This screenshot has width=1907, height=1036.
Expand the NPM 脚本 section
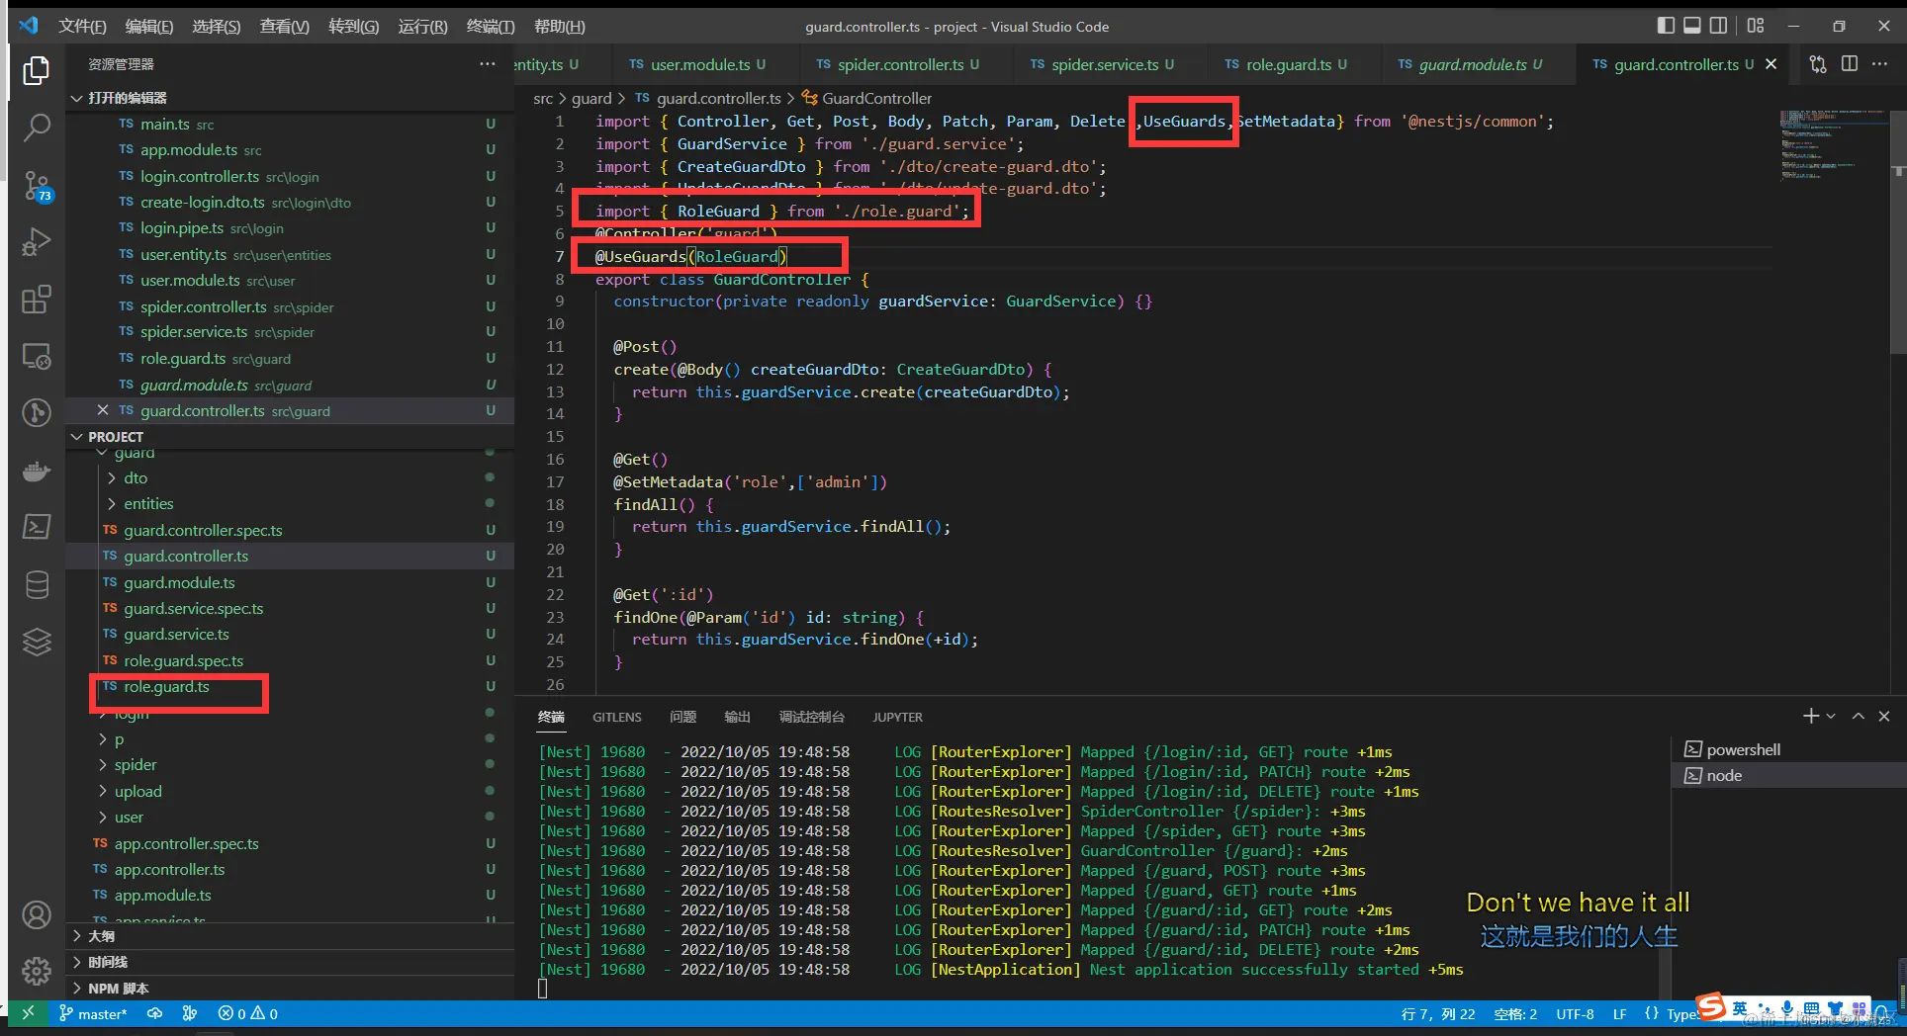pos(118,989)
